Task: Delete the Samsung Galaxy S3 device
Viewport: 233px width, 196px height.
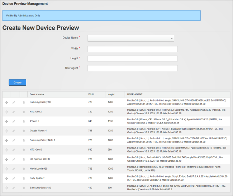Action: point(24,102)
